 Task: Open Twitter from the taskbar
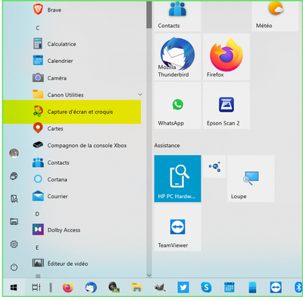click(x=183, y=287)
